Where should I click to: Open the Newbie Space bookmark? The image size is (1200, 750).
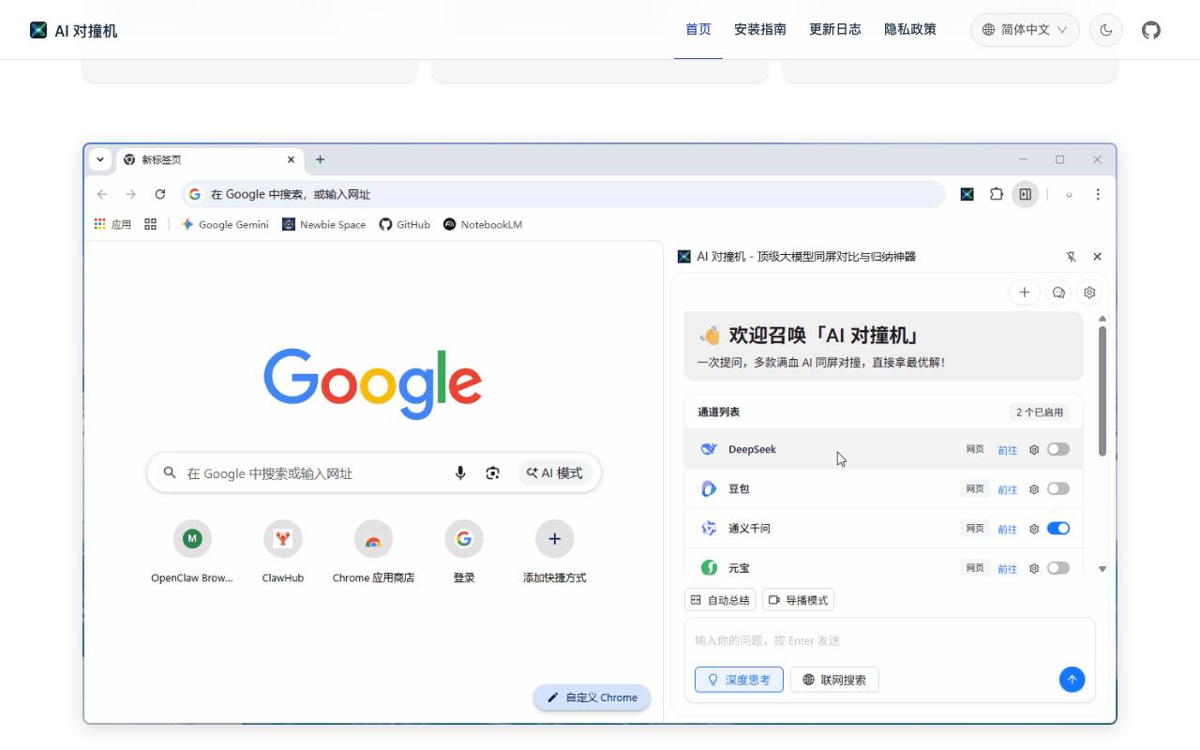pos(324,224)
